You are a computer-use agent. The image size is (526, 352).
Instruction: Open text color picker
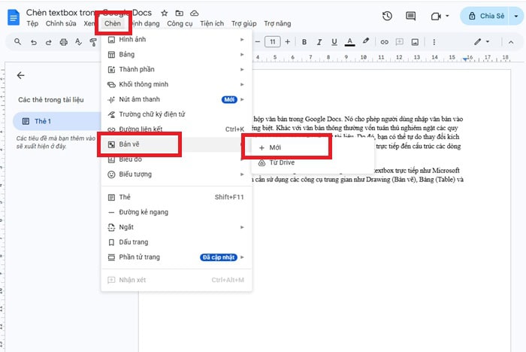350,42
